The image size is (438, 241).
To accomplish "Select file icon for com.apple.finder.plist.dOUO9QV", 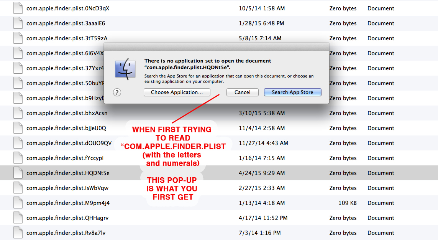I will tap(18, 143).
